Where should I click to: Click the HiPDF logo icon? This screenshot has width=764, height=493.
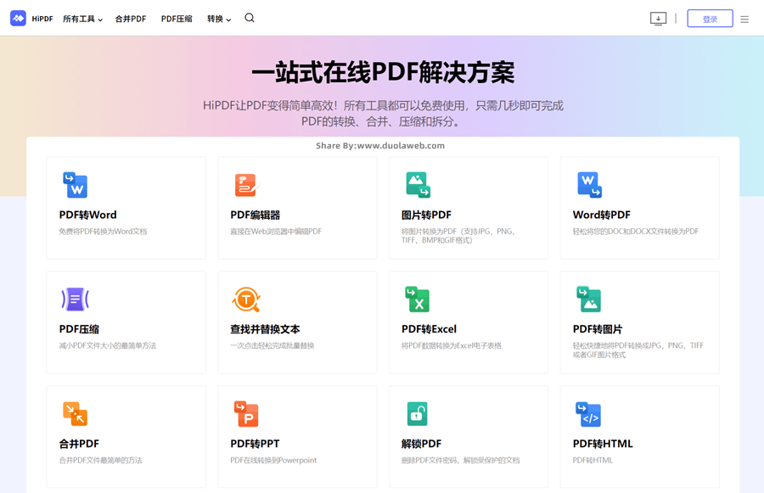pyautogui.click(x=18, y=19)
